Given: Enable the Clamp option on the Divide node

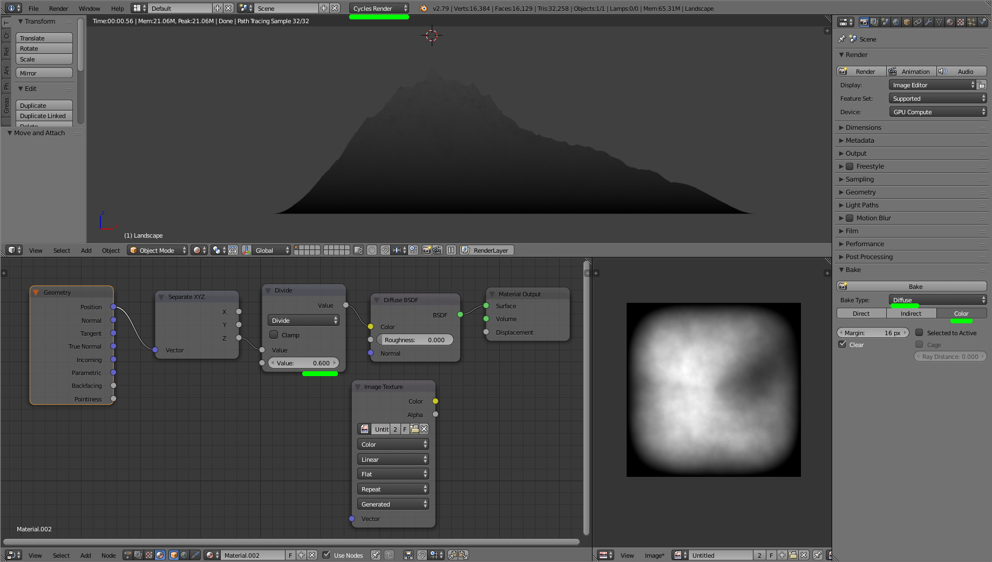Looking at the screenshot, I should (x=274, y=335).
